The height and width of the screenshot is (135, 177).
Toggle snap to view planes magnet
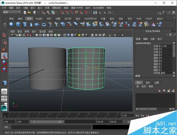pyautogui.click(x=81, y=12)
